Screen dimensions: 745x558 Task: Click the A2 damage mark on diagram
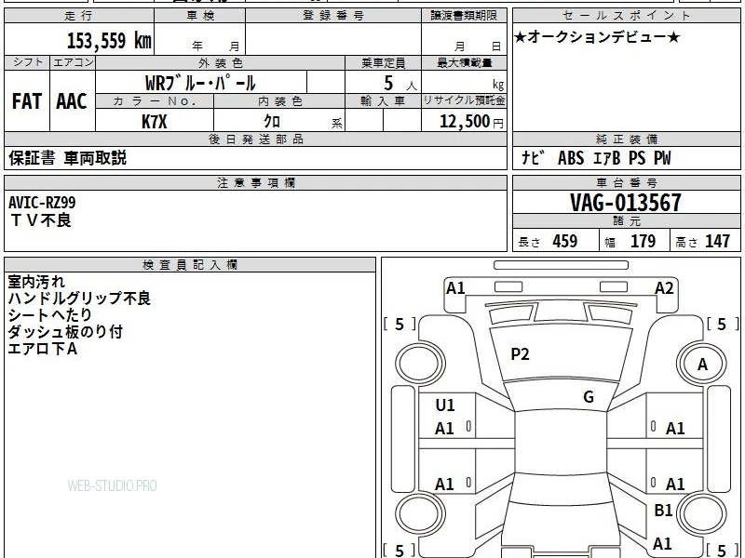coord(664,288)
